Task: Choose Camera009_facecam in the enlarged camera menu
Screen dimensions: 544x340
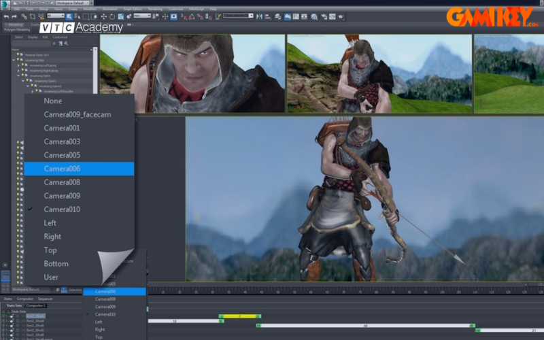Action: [78, 114]
